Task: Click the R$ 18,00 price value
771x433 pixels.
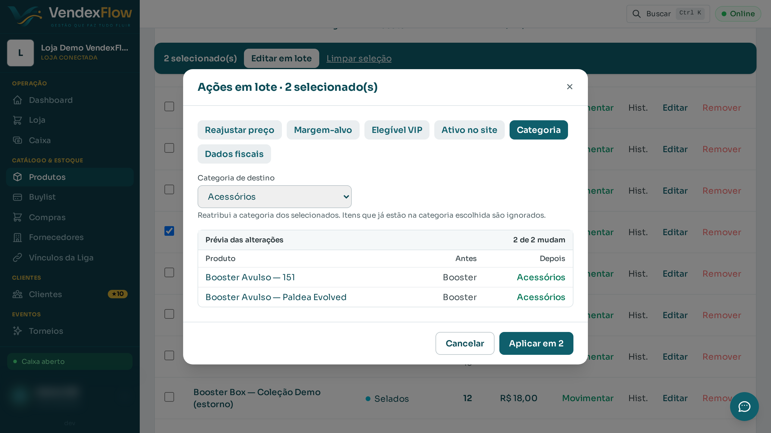Action: click(519, 398)
